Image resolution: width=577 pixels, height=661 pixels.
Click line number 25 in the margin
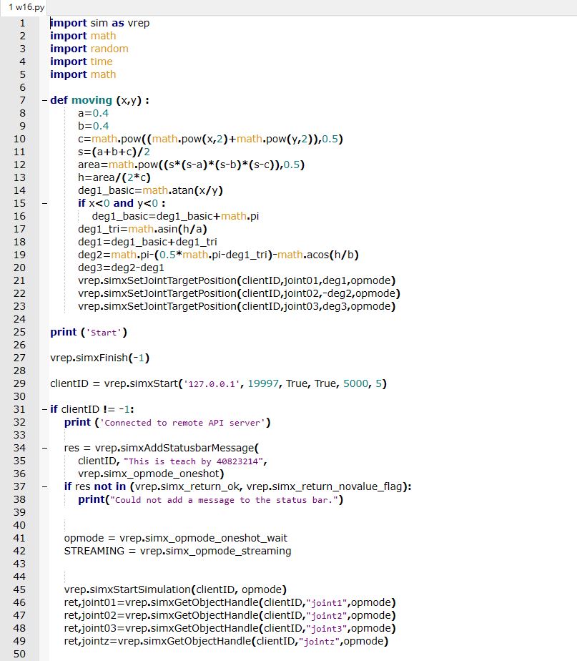click(x=19, y=332)
